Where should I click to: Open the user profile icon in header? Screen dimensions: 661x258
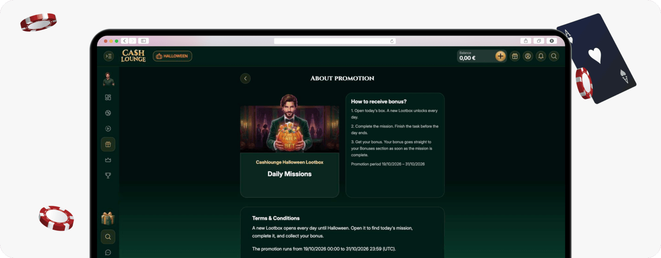pos(528,56)
